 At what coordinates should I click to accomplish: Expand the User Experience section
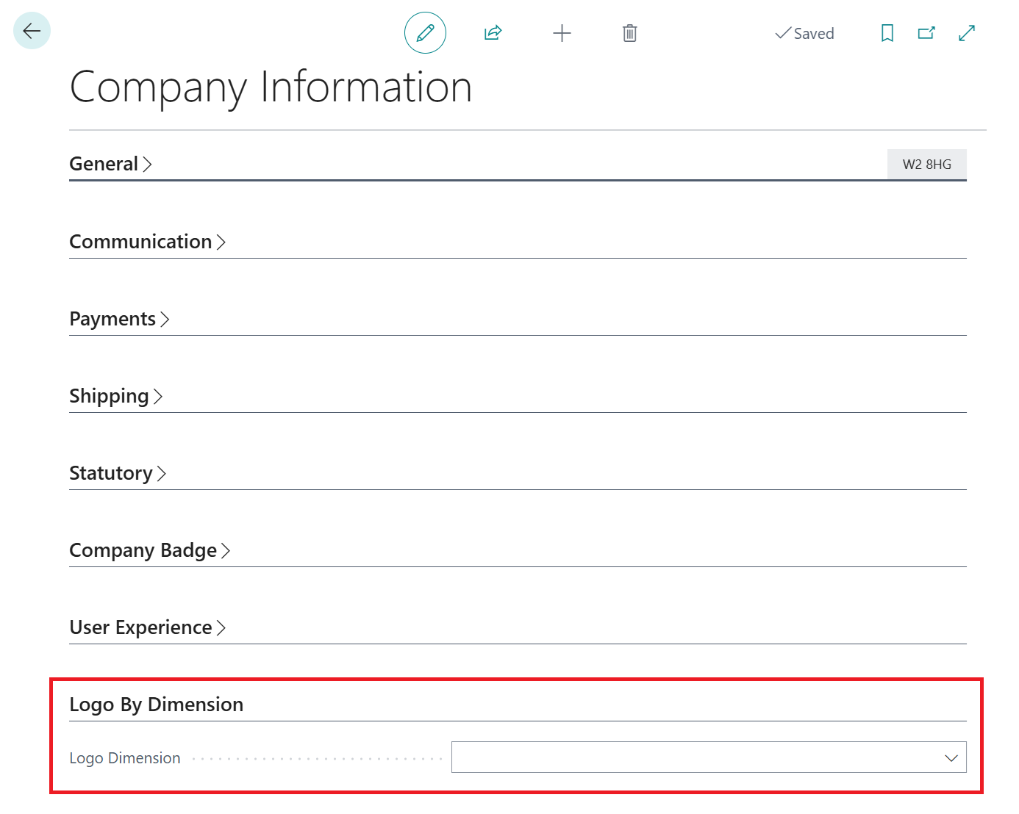pos(147,627)
